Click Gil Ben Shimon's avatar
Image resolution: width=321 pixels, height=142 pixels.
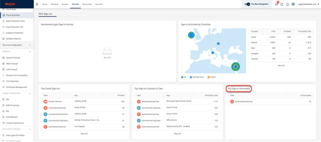tap(45, 101)
